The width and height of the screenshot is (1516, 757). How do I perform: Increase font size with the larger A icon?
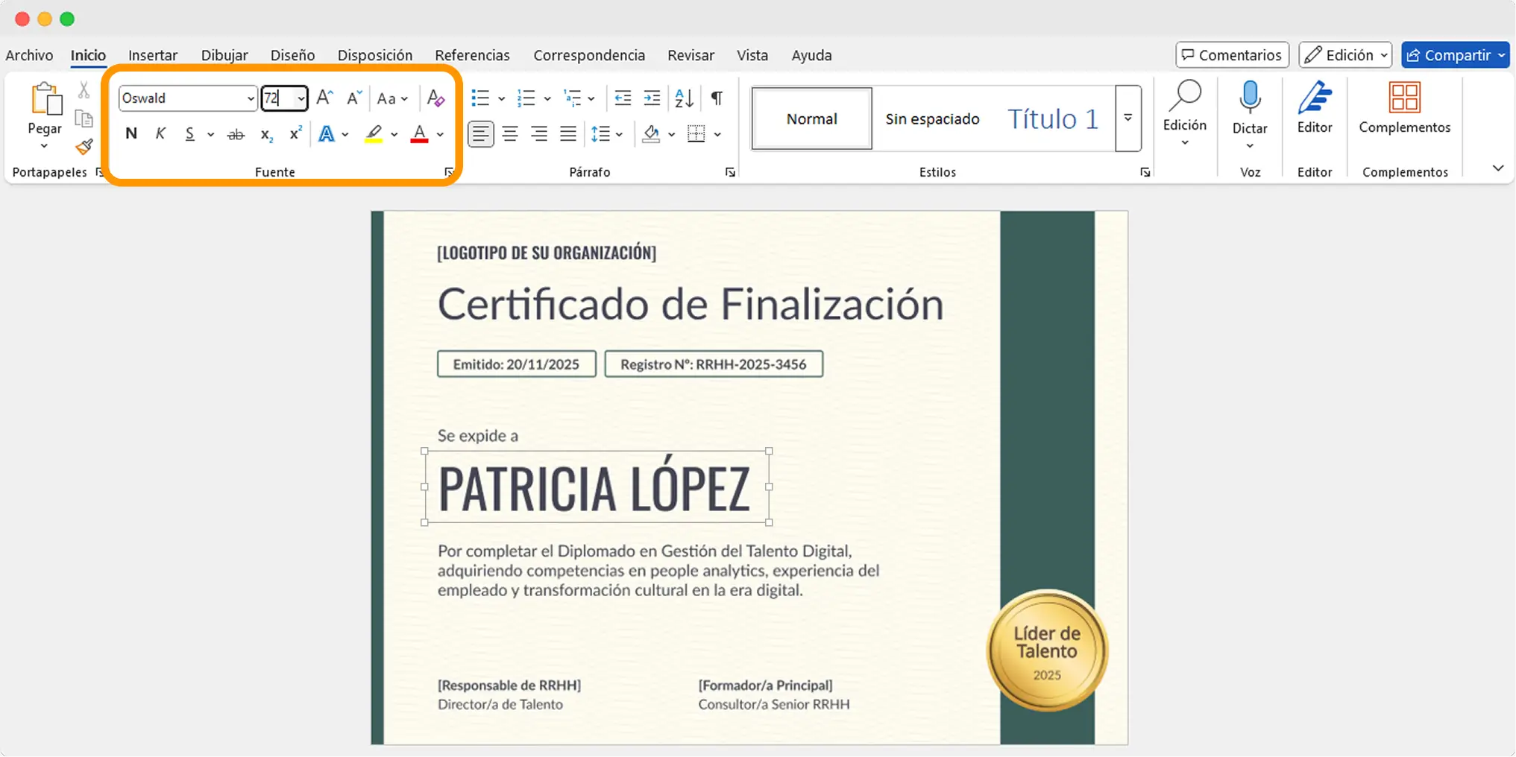(x=324, y=98)
